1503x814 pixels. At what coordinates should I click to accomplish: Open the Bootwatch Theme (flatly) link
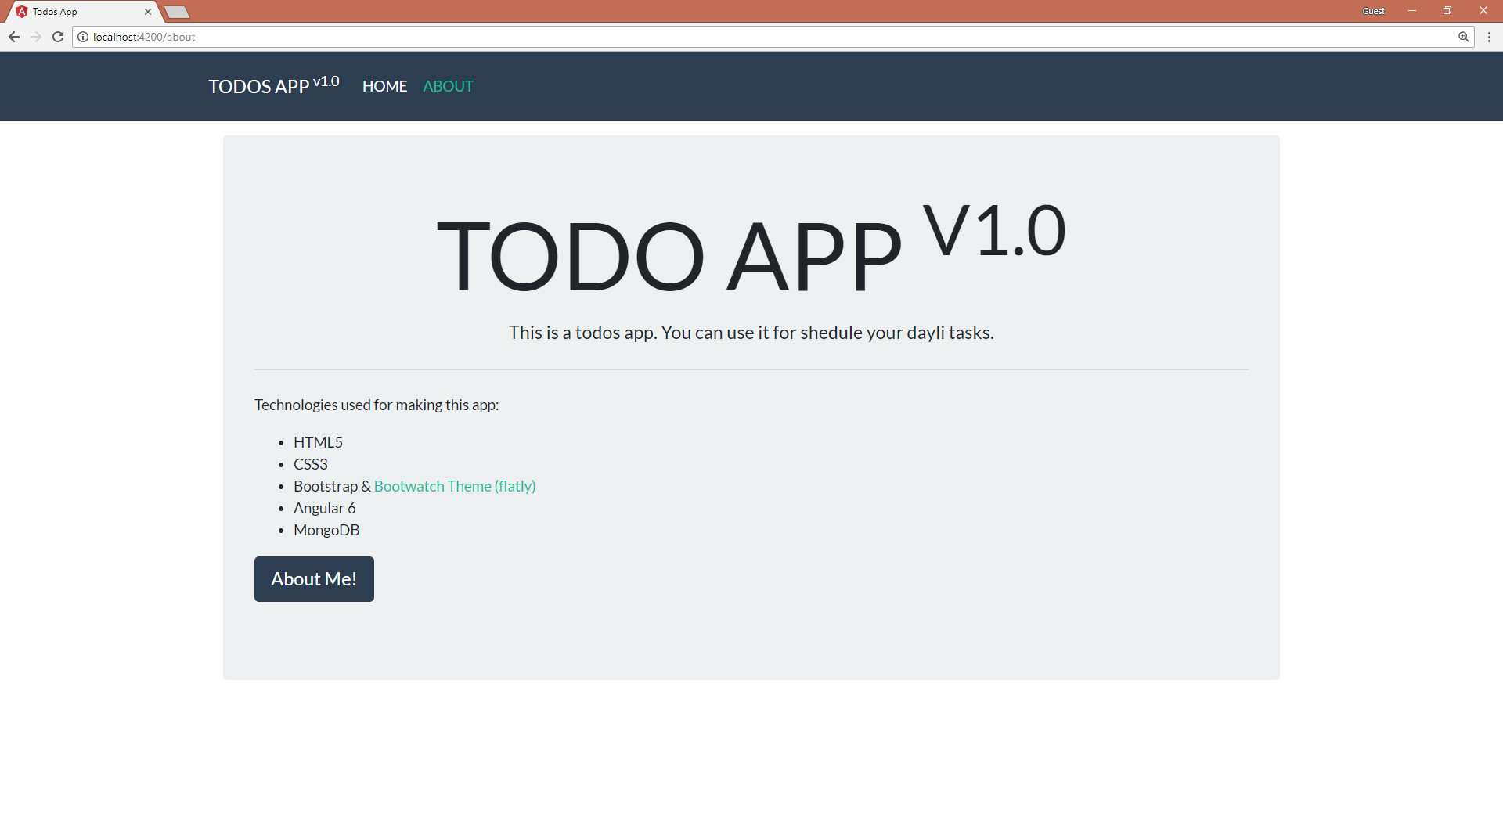coord(455,486)
